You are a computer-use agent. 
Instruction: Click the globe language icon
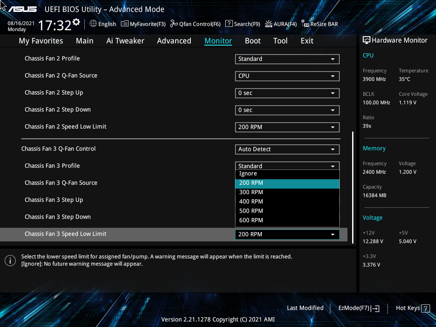[93, 24]
